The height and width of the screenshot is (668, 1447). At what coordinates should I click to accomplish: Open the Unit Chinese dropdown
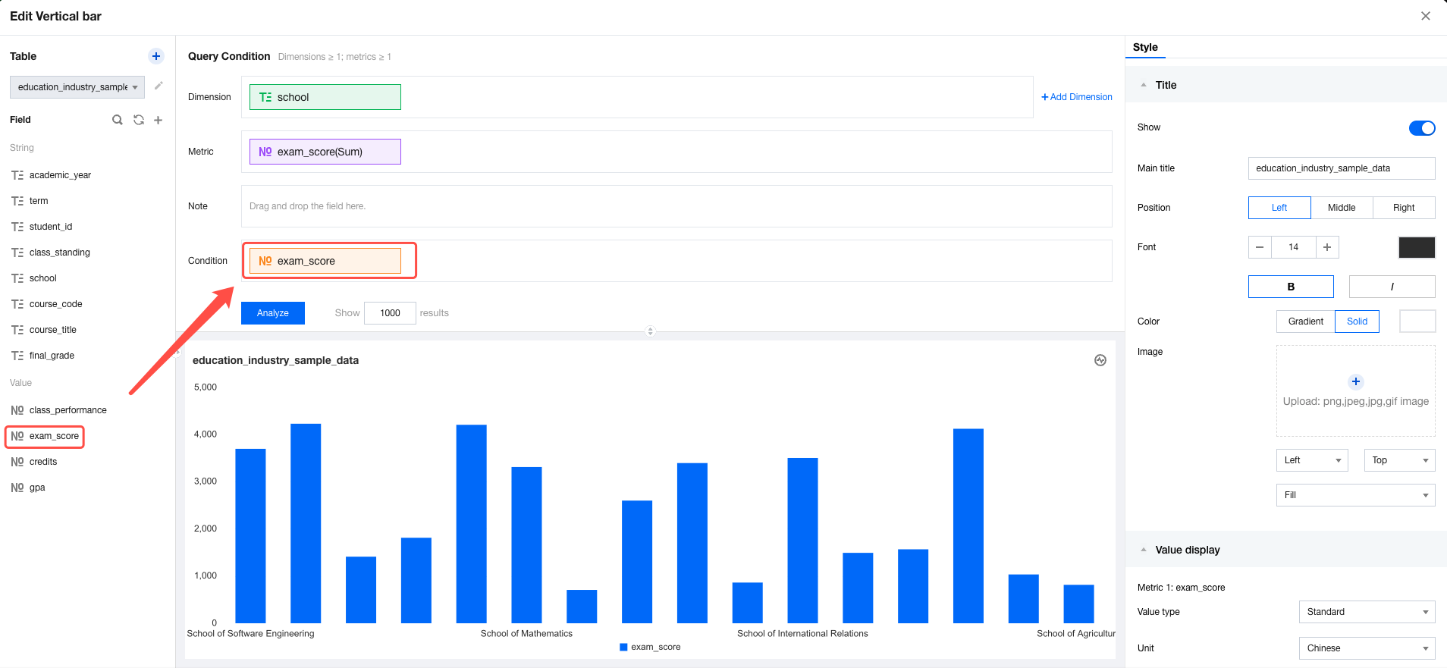1367,648
